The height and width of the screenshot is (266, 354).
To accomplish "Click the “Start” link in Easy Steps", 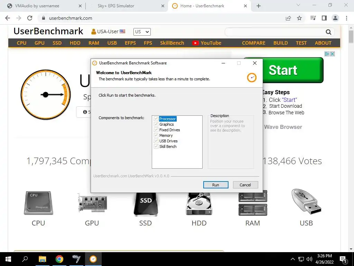I will 289,100.
